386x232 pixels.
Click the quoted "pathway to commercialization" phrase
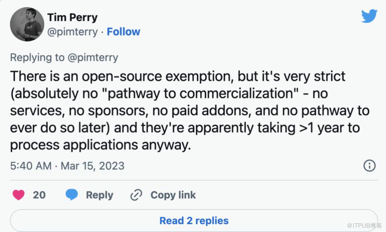pyautogui.click(x=203, y=94)
